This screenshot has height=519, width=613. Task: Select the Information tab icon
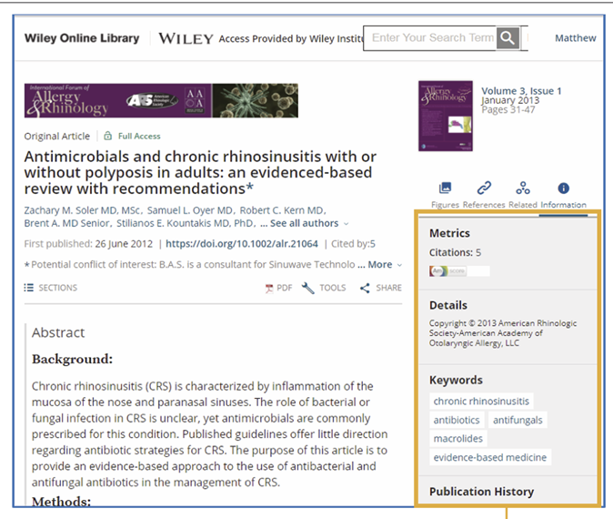tap(563, 188)
